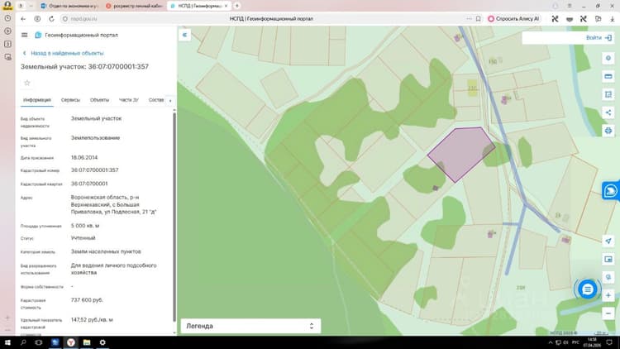Collapse the info panel with double-chevron button
This screenshot has height=349, width=620.
[184, 36]
